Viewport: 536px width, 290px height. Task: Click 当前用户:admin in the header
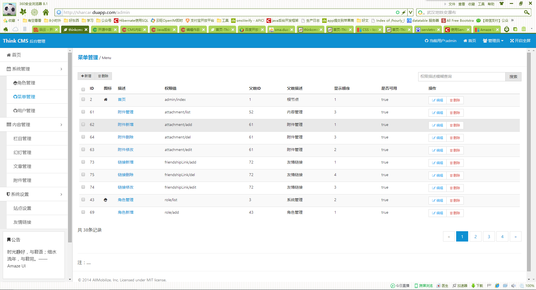tap(441, 41)
